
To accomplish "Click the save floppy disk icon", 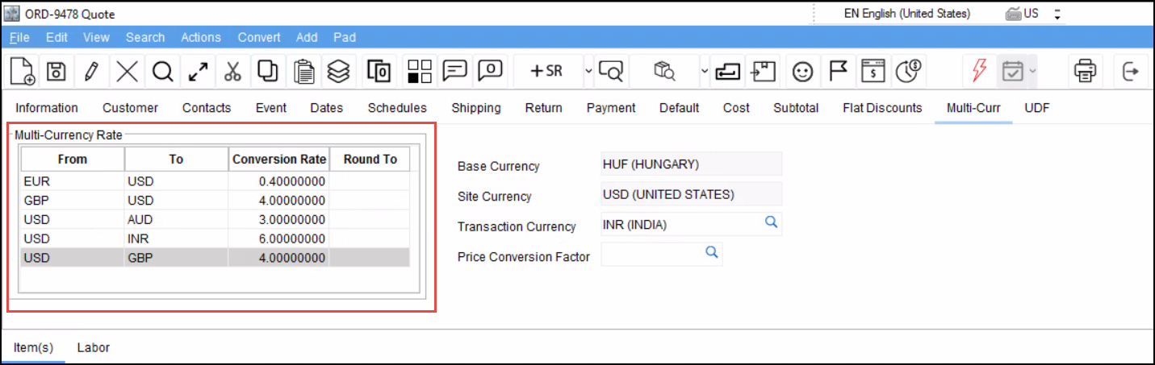I will [56, 72].
